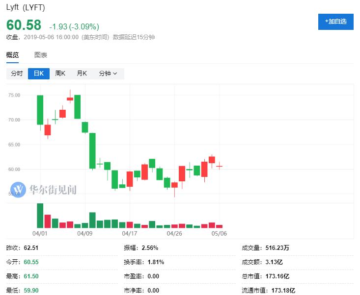The image size is (360, 295).
Task: Click the 65.00 price axis label
Action: [14, 145]
